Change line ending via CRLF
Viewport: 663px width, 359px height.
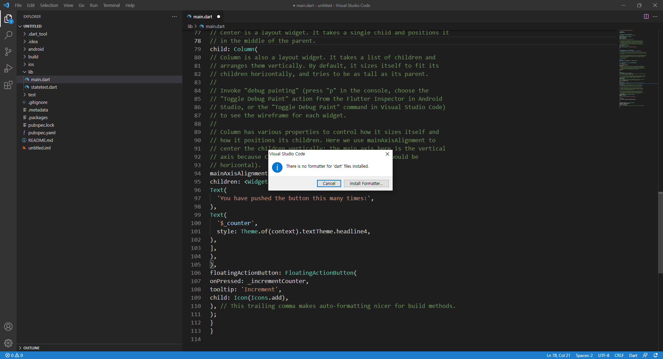(619, 355)
